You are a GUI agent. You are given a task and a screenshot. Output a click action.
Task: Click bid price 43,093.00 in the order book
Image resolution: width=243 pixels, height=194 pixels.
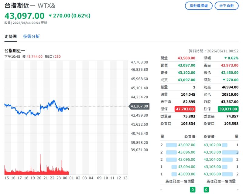click(x=187, y=174)
